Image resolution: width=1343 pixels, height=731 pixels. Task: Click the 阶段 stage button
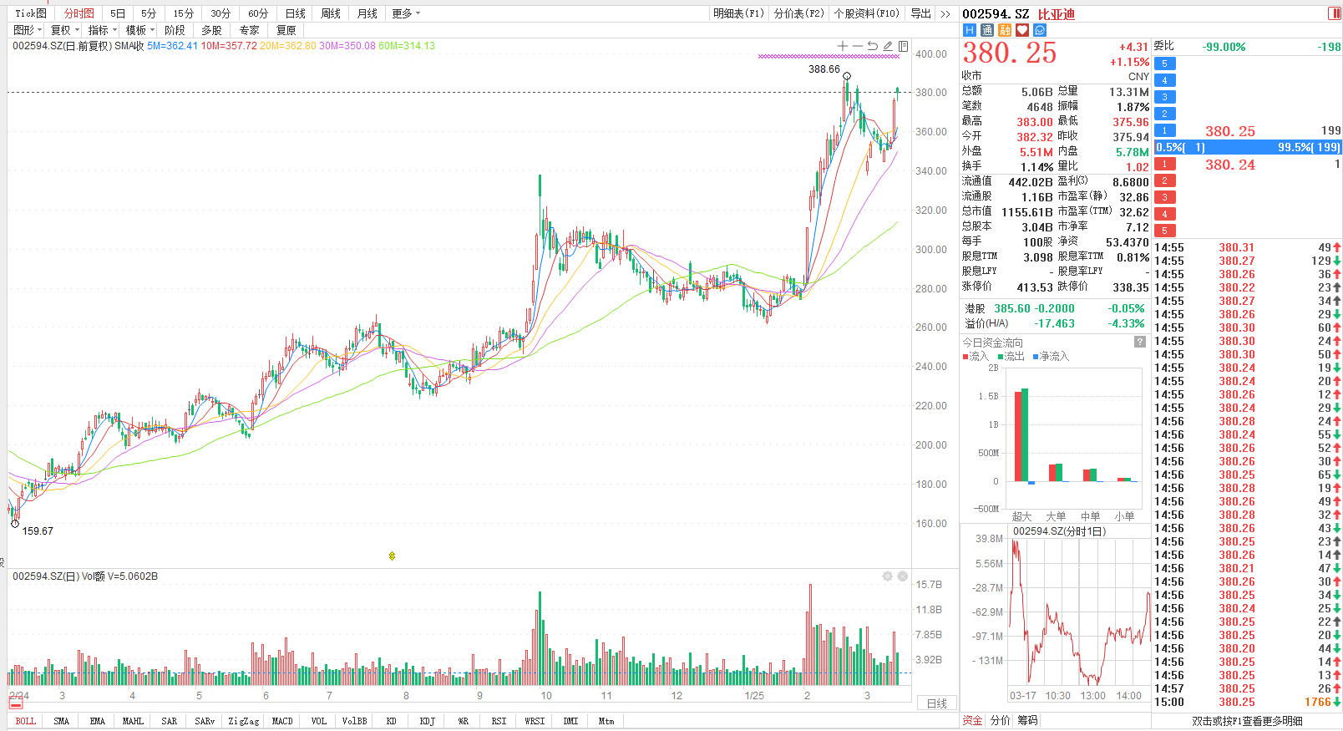175,30
